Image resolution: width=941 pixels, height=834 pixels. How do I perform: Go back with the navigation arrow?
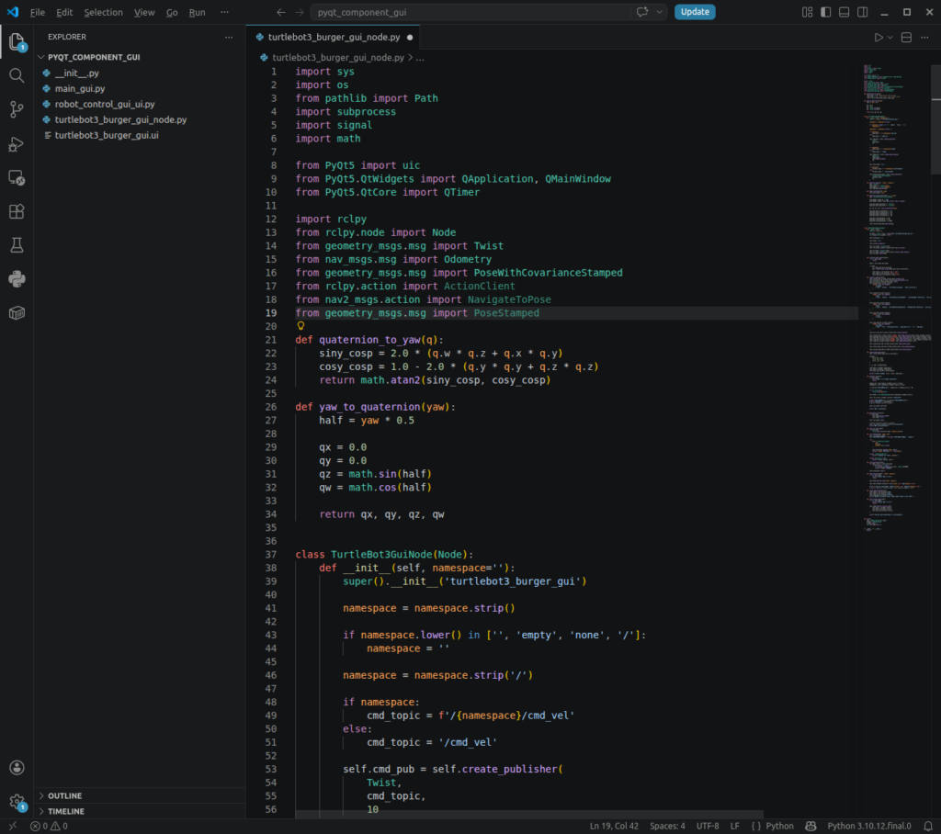[x=281, y=12]
